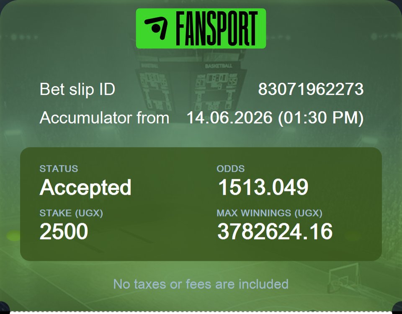The height and width of the screenshot is (314, 402).
Task: Click the FANSPORT wordmark text
Action: pos(216,29)
